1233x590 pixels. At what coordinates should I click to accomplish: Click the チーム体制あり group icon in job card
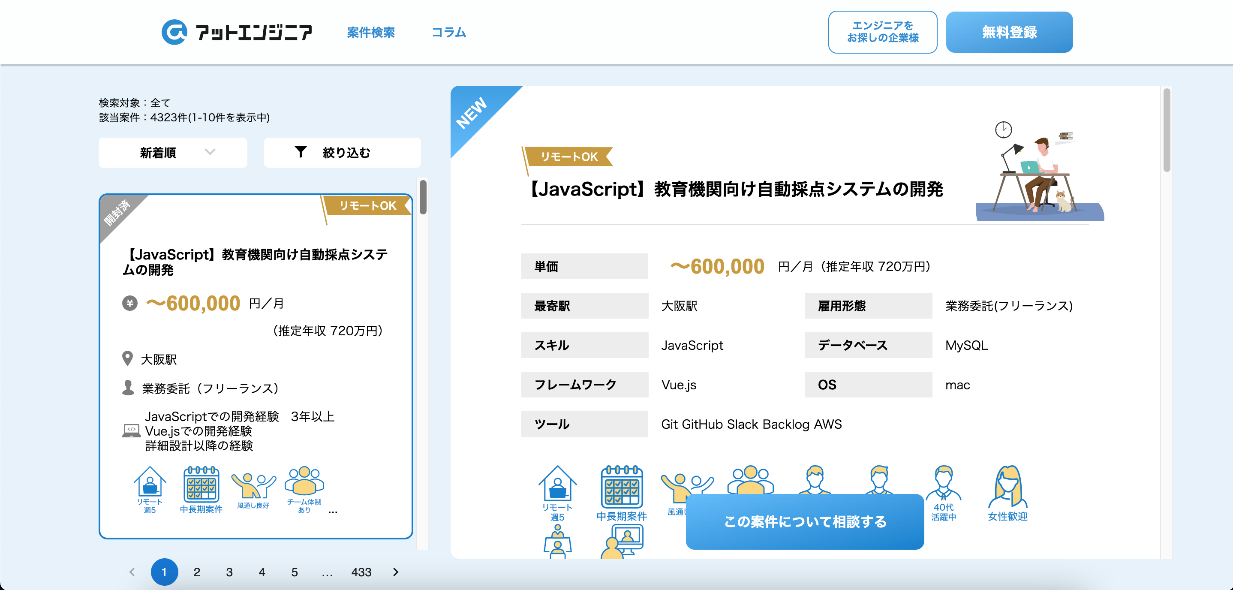[304, 481]
